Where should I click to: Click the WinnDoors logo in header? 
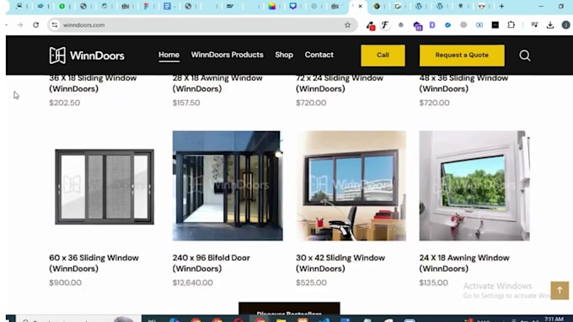pyautogui.click(x=87, y=55)
